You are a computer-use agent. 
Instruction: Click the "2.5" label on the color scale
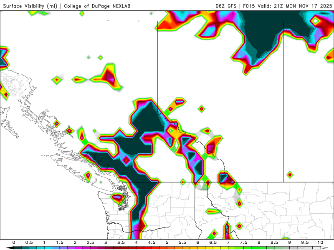(90, 242)
